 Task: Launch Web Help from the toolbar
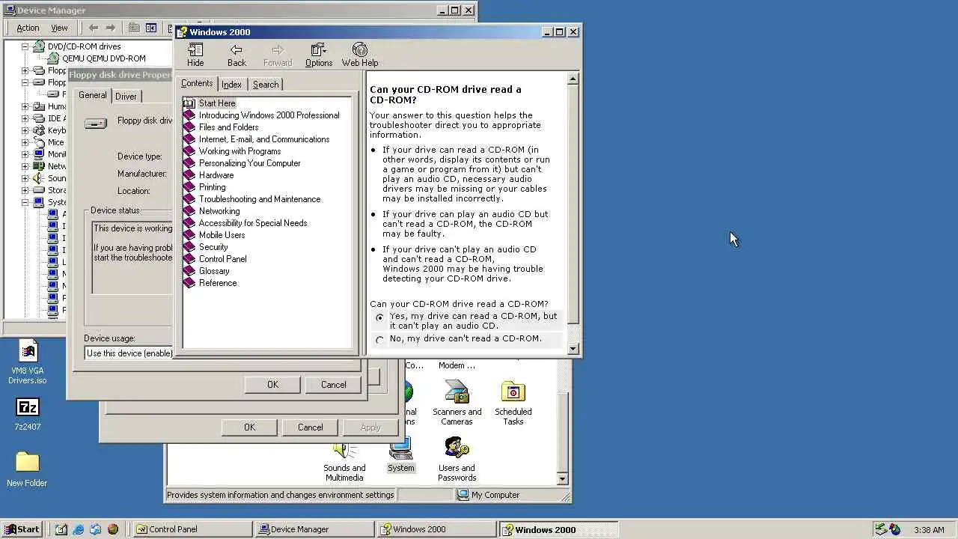(360, 55)
